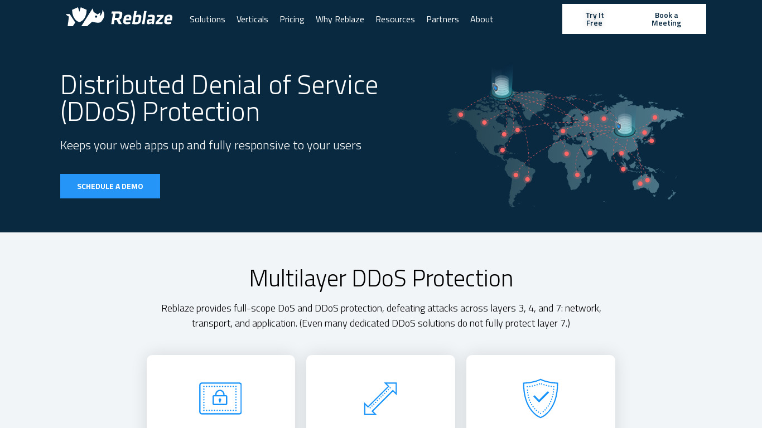Click the Book a Meeting button
This screenshot has height=428, width=762.
pos(666,19)
